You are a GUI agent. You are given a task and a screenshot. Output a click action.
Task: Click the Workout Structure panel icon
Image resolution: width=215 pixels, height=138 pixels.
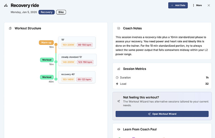(10, 28)
